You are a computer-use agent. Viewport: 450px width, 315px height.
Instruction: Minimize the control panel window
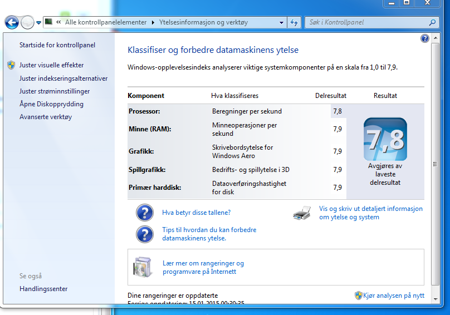pyautogui.click(x=392, y=3)
